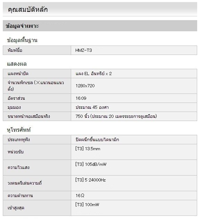Click the แสดงผล subsection heading
Screen dimensions: 201x219
click(17, 64)
